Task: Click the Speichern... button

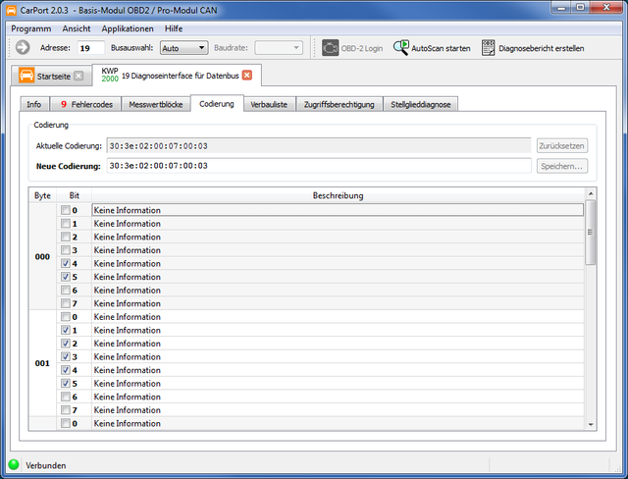Action: point(561,166)
